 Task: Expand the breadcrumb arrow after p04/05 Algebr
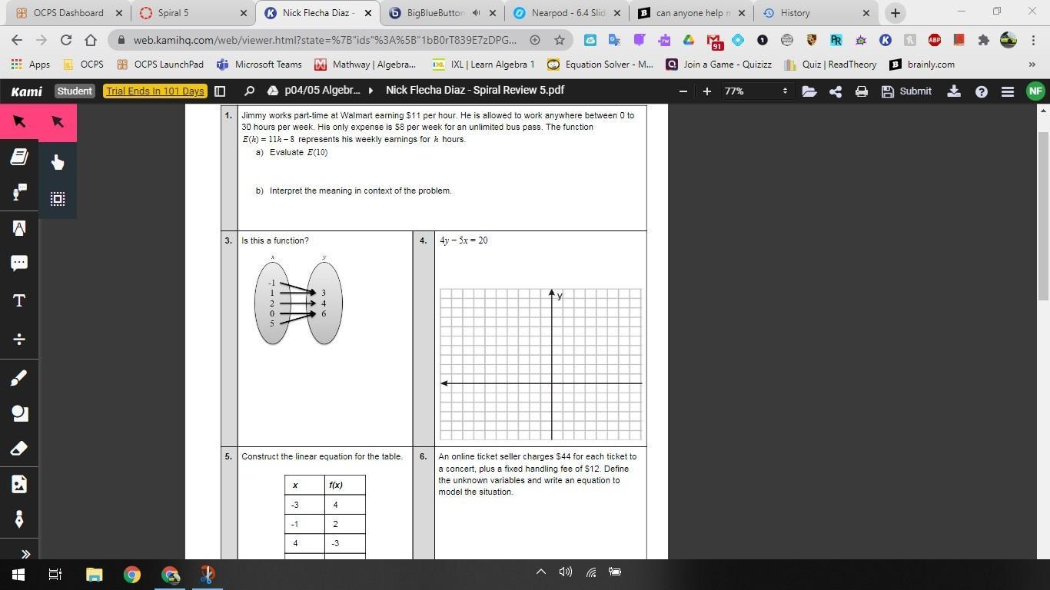tap(370, 91)
